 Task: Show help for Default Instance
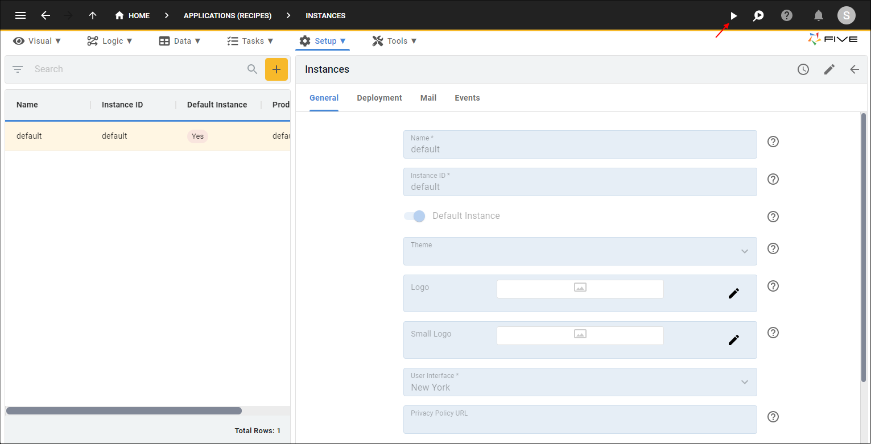pos(773,217)
